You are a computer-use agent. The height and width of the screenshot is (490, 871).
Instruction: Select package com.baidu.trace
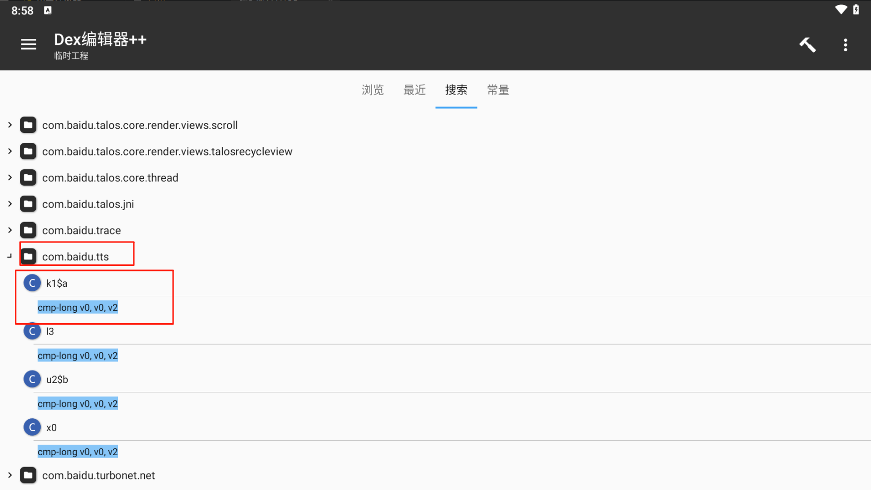pyautogui.click(x=82, y=230)
